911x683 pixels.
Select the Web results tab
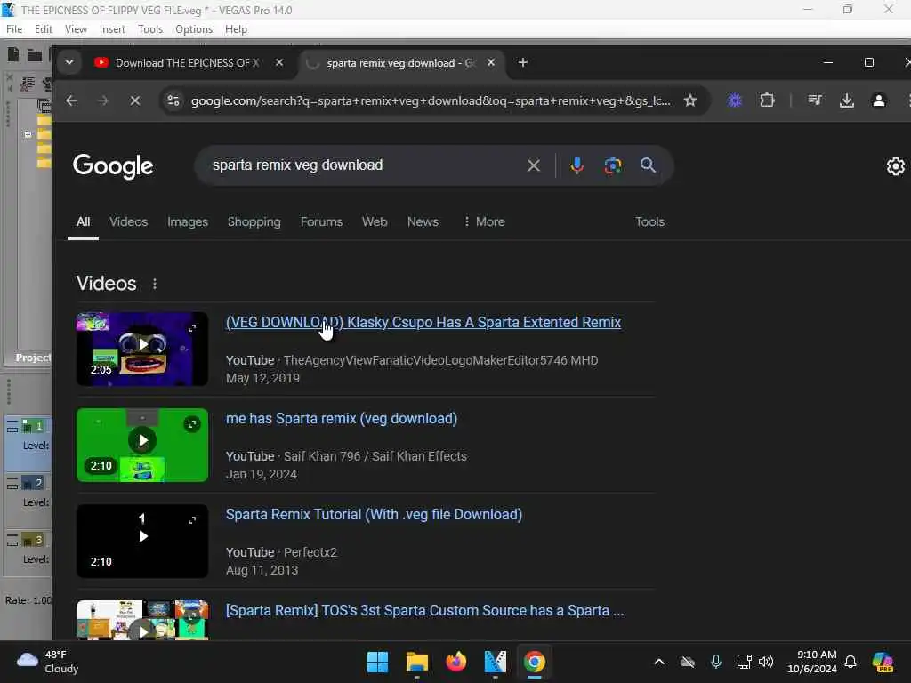click(x=375, y=221)
